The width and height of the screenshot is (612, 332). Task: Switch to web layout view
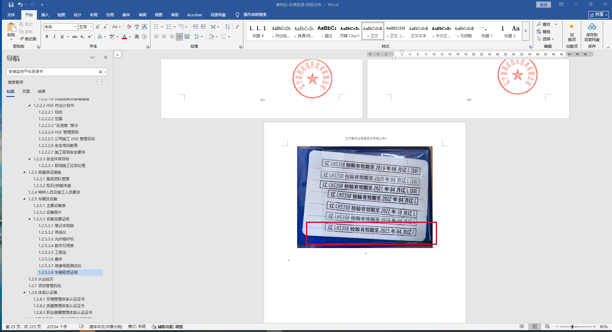(547, 327)
